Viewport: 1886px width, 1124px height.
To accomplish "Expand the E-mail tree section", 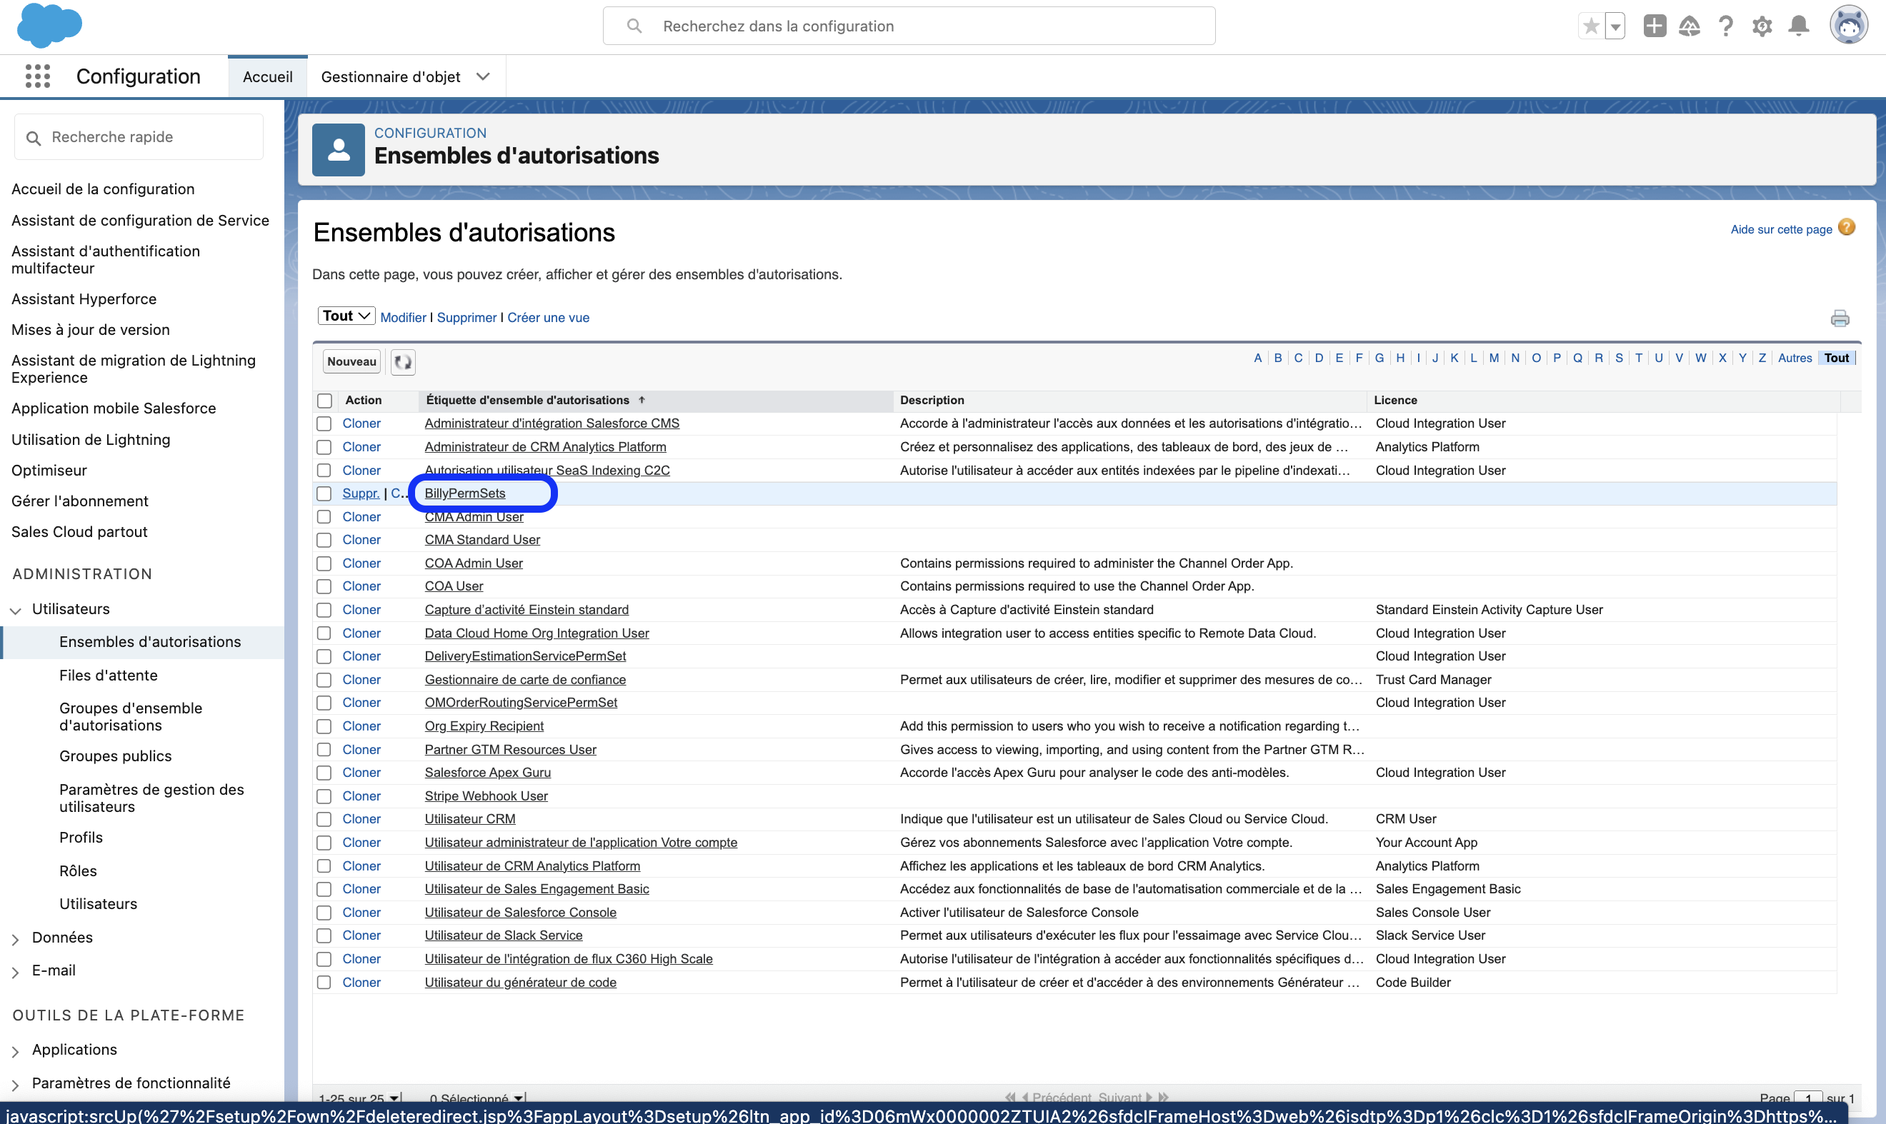I will 15,972.
